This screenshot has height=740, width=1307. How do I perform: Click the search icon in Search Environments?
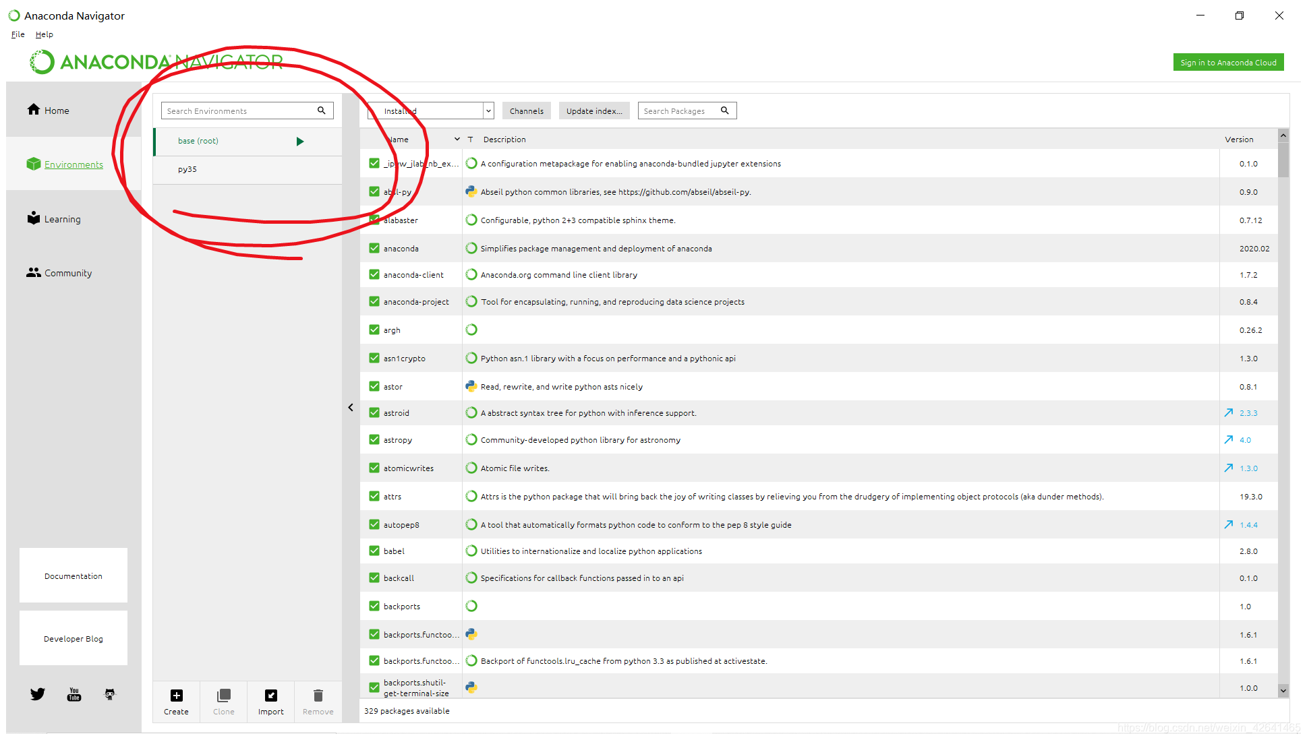pyautogui.click(x=322, y=111)
